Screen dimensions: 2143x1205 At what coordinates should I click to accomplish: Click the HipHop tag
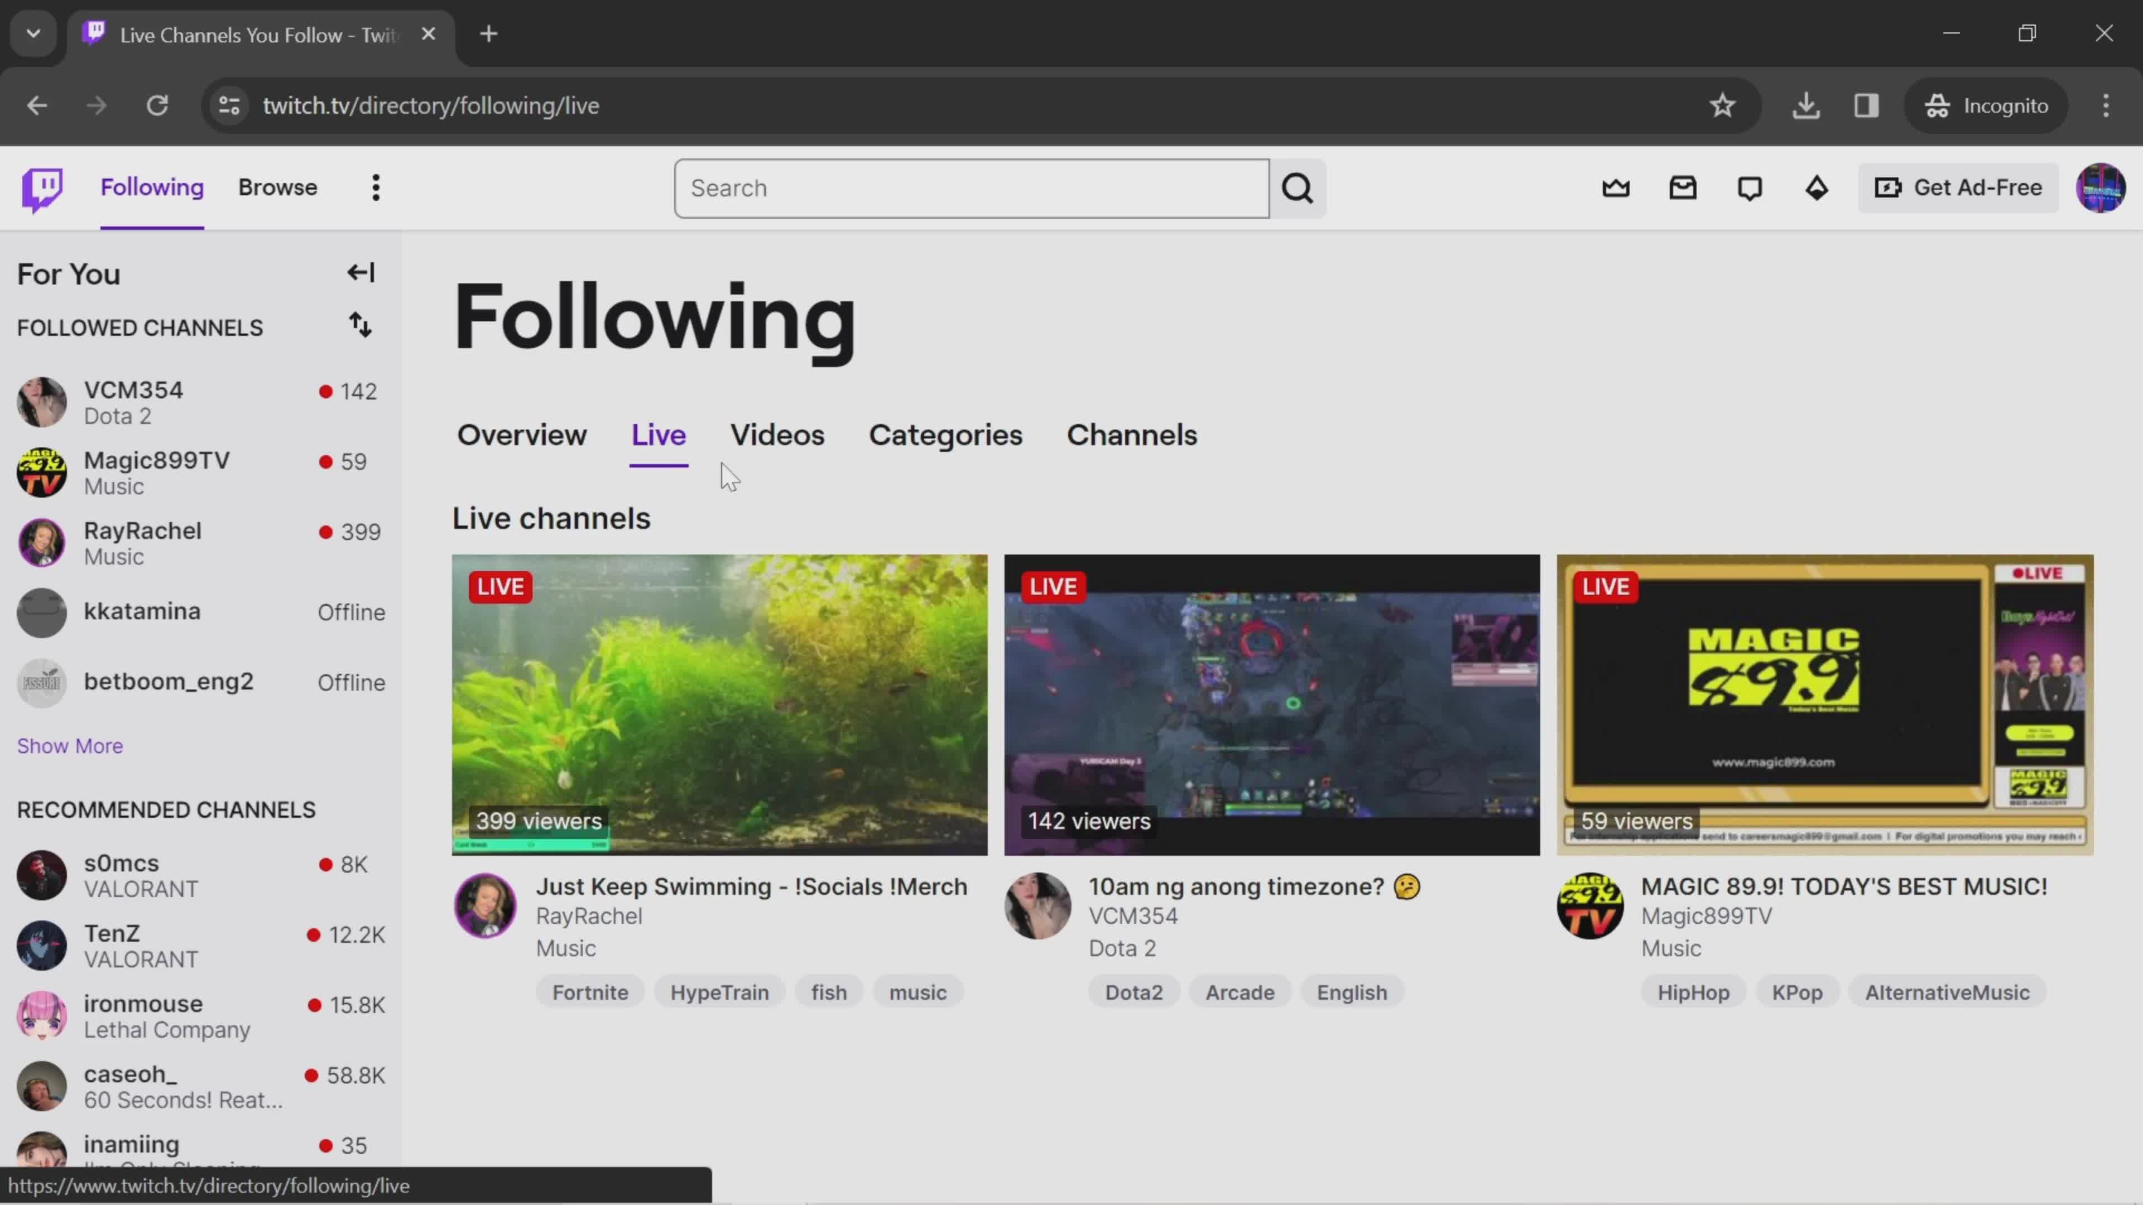[1693, 992]
